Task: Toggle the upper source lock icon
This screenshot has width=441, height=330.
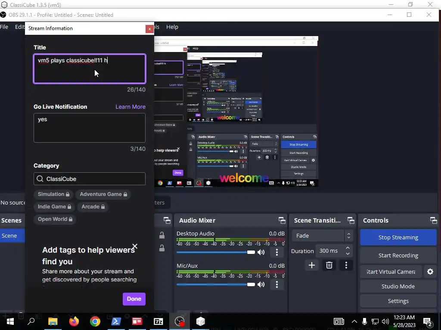Action: click(x=162, y=235)
